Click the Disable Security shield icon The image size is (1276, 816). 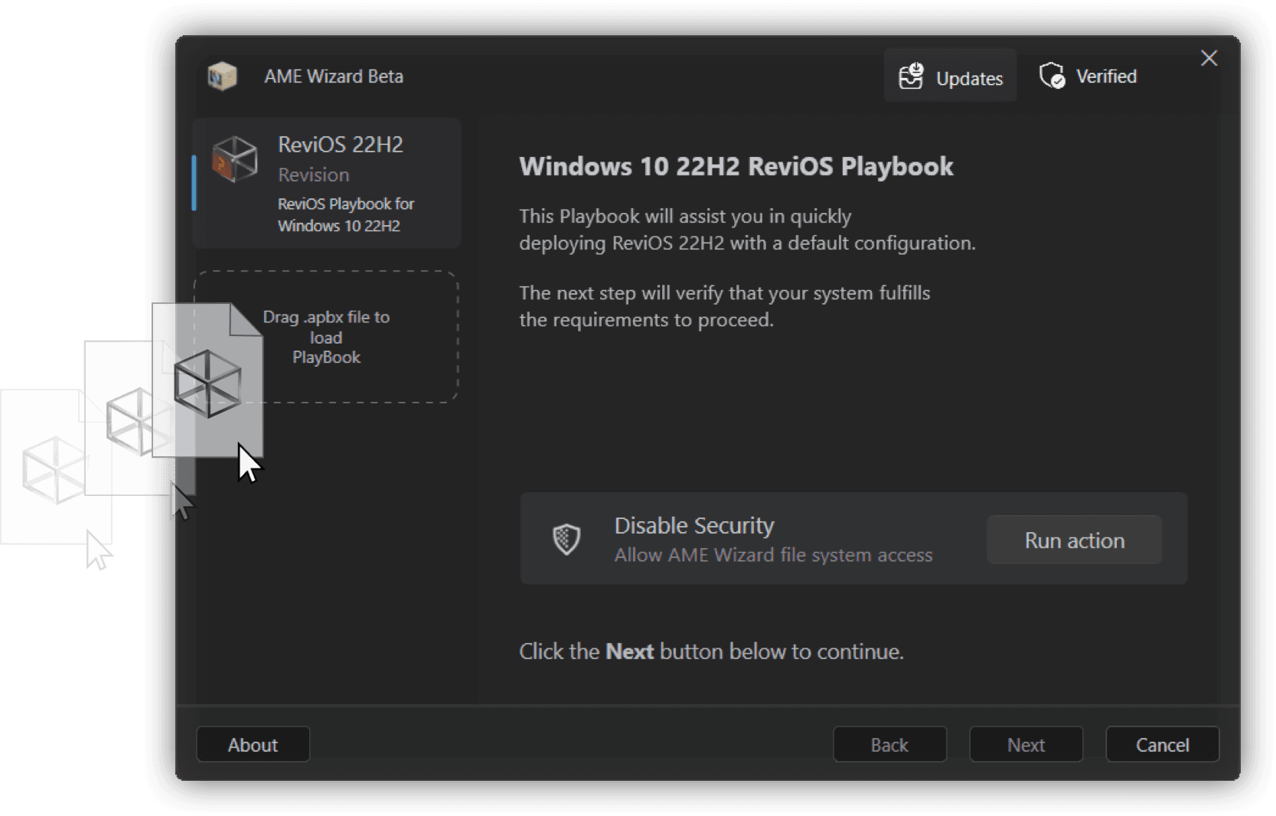566,539
